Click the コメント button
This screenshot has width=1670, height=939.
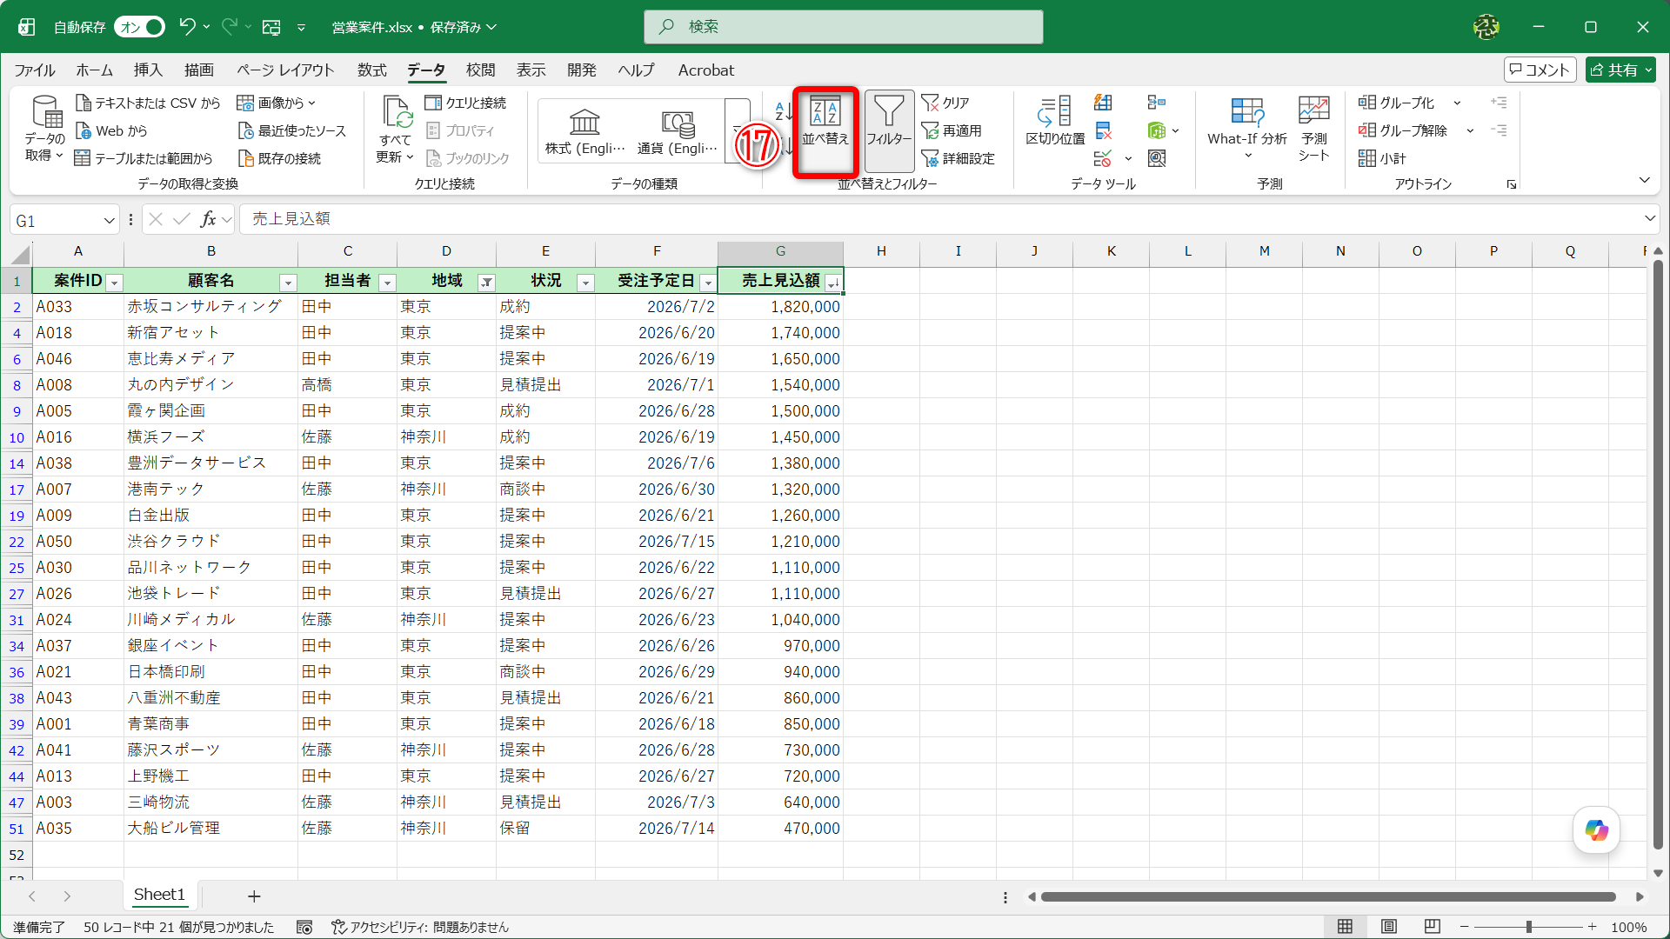[1540, 70]
